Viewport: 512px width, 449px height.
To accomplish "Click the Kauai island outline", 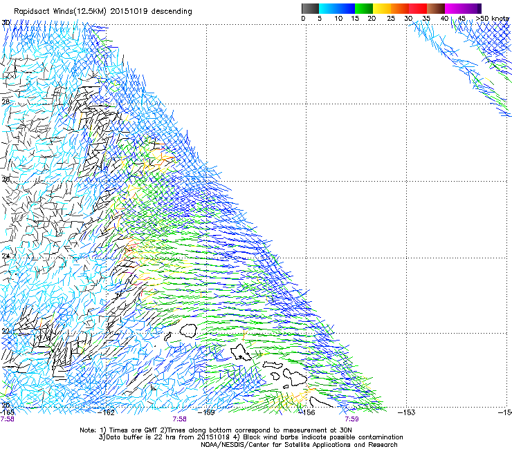I will (188, 331).
